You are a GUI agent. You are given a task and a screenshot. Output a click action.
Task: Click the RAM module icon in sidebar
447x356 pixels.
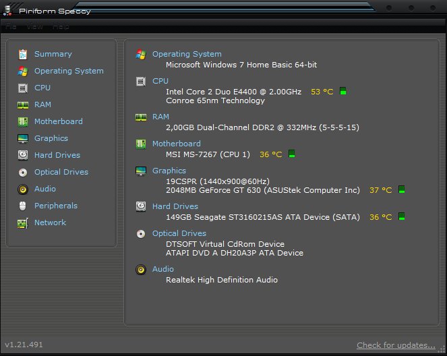[23, 105]
